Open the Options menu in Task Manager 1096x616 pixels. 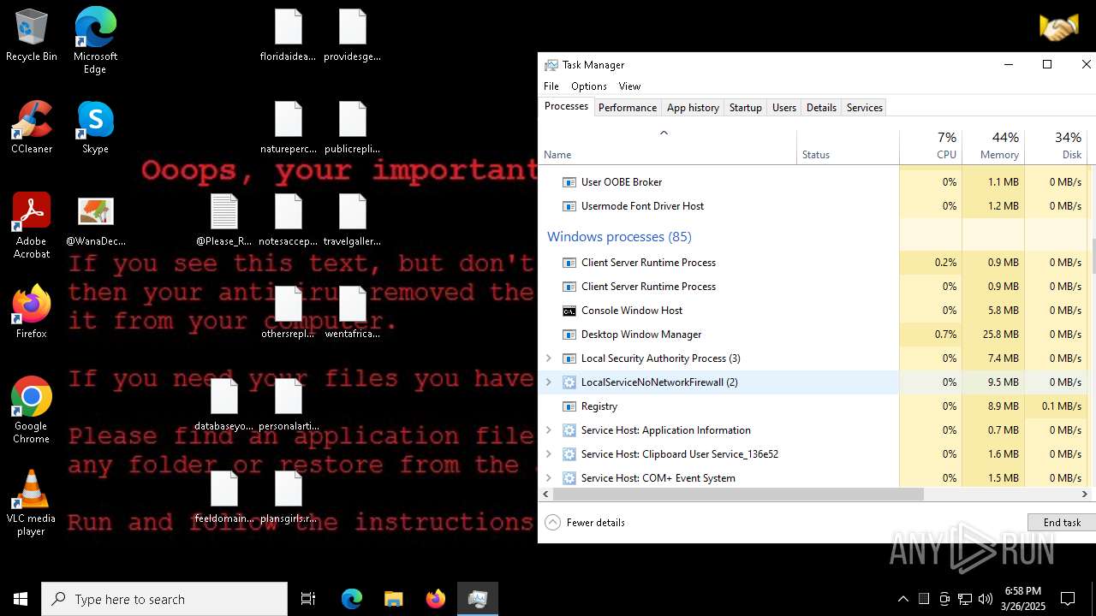(589, 86)
